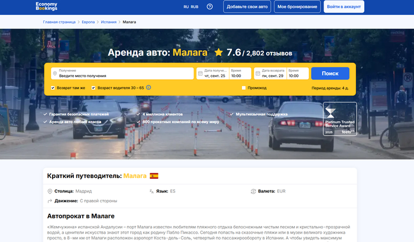
Task: Click the location pin icon in pickup field
Action: (x=55, y=74)
